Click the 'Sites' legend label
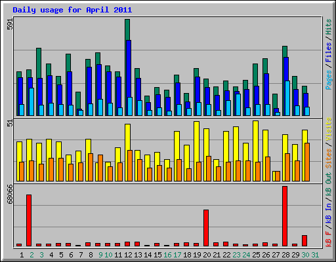Image resolution: width=336 pixels, height=262 pixels. click(328, 159)
